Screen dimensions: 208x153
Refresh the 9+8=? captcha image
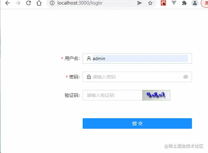click(156, 95)
